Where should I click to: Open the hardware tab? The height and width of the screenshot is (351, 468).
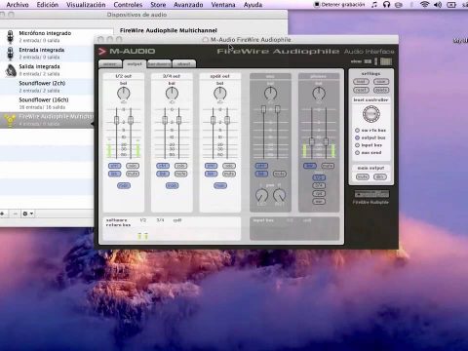(159, 64)
